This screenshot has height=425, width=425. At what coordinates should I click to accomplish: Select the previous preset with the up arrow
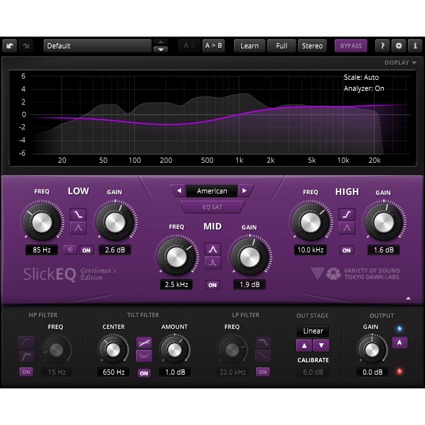coord(161,42)
